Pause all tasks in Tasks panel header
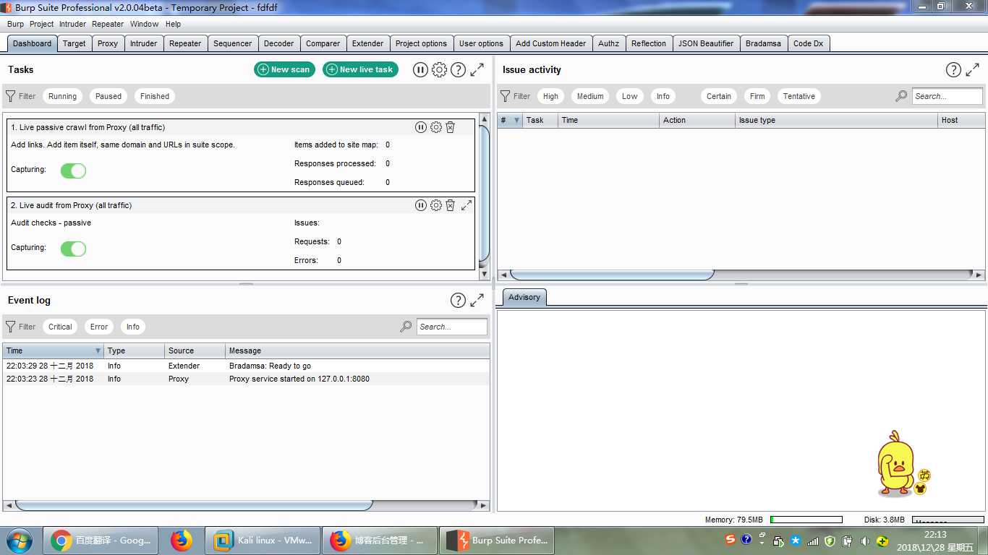The image size is (988, 555). 420,69
